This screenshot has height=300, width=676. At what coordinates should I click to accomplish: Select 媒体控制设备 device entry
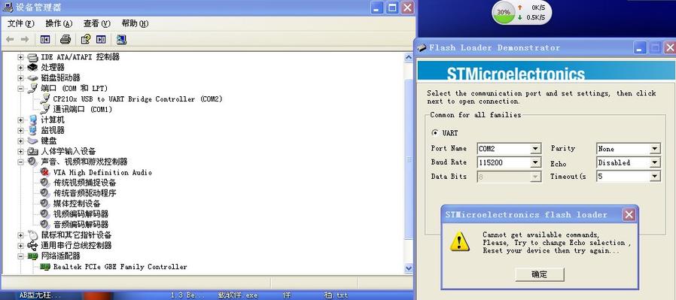coord(77,204)
